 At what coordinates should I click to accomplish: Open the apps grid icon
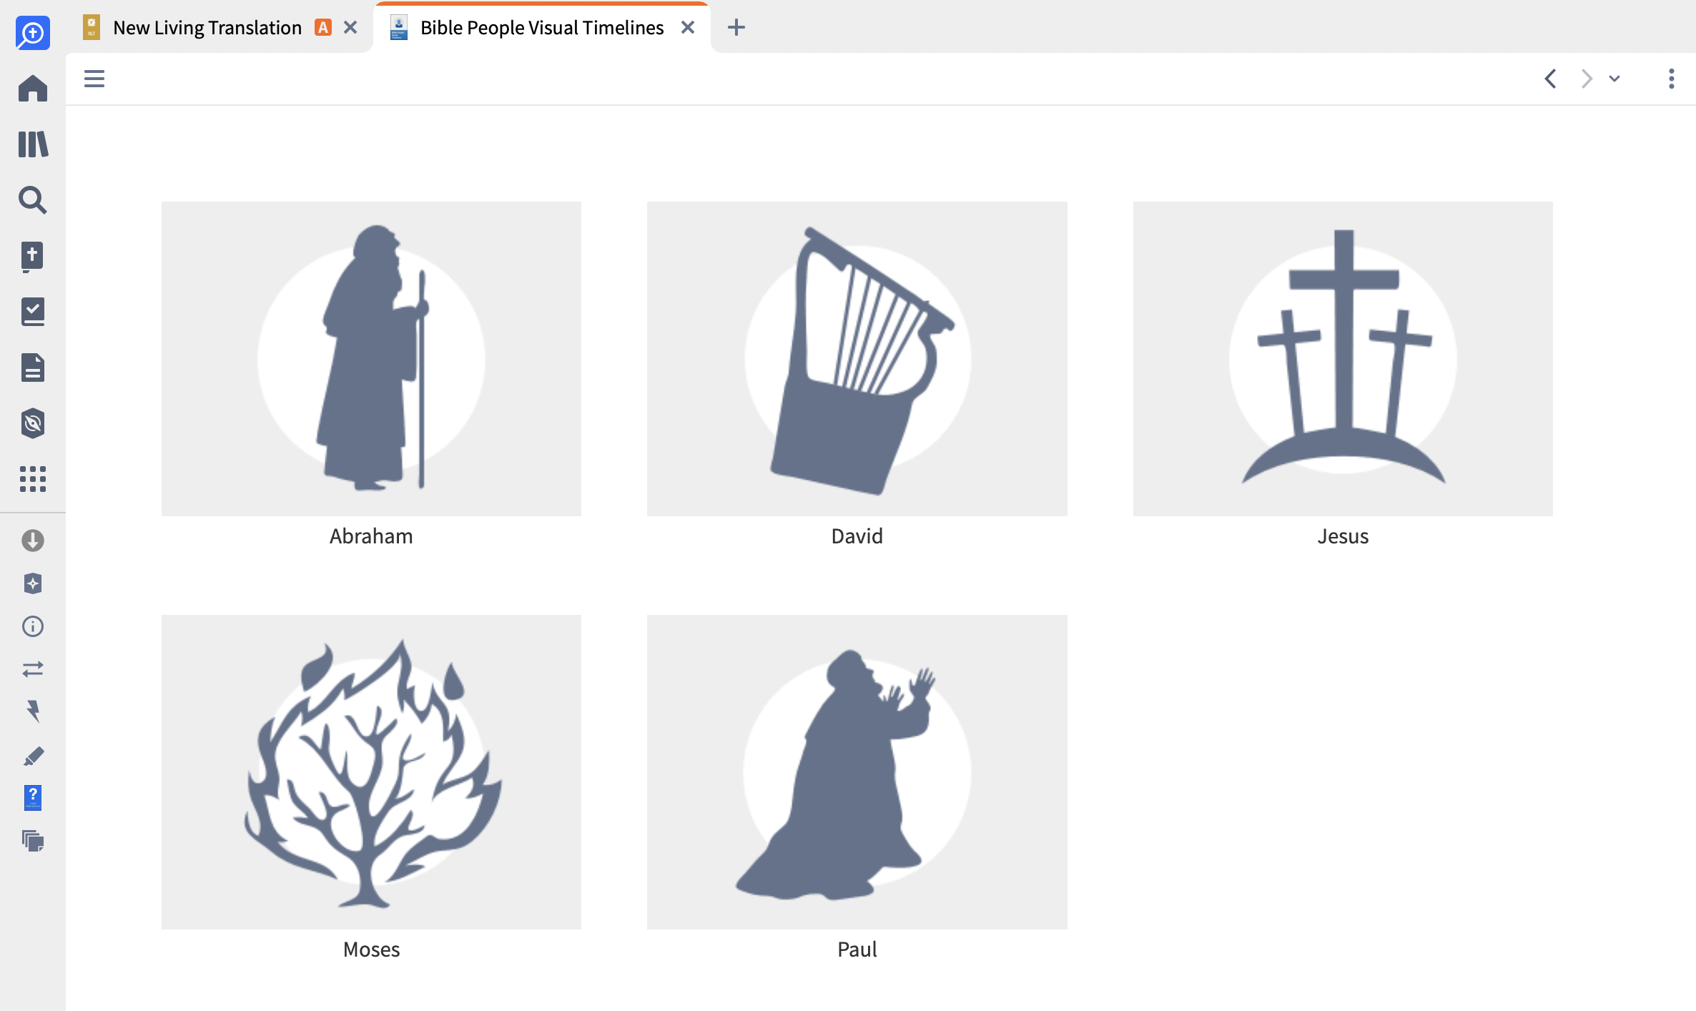pyautogui.click(x=33, y=478)
